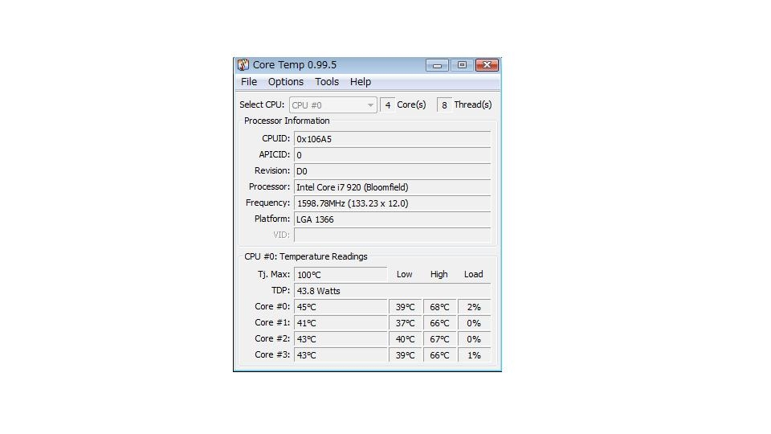
Task: Open the Help menu
Action: [361, 82]
